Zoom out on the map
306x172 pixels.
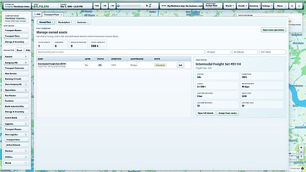pyautogui.click(x=301, y=152)
